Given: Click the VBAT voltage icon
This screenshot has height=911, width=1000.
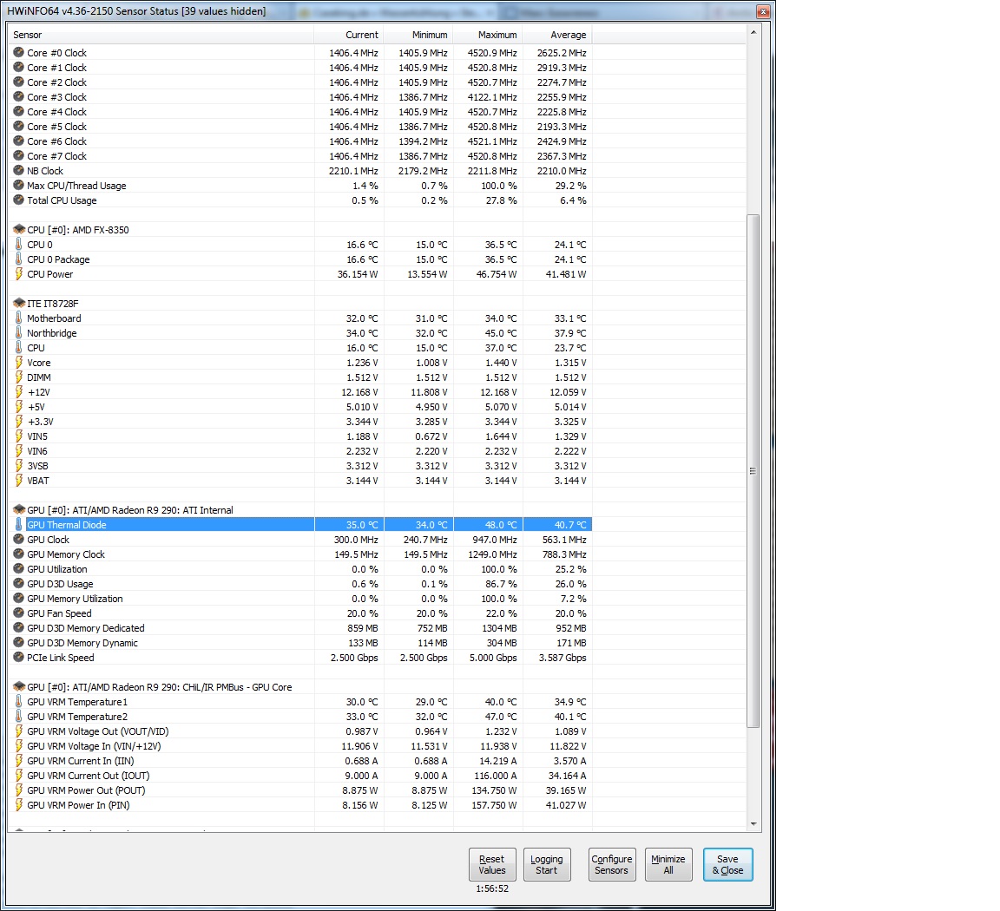Looking at the screenshot, I should click(x=18, y=480).
